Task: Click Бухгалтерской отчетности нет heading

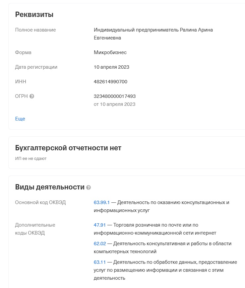Action: pyautogui.click(x=68, y=148)
